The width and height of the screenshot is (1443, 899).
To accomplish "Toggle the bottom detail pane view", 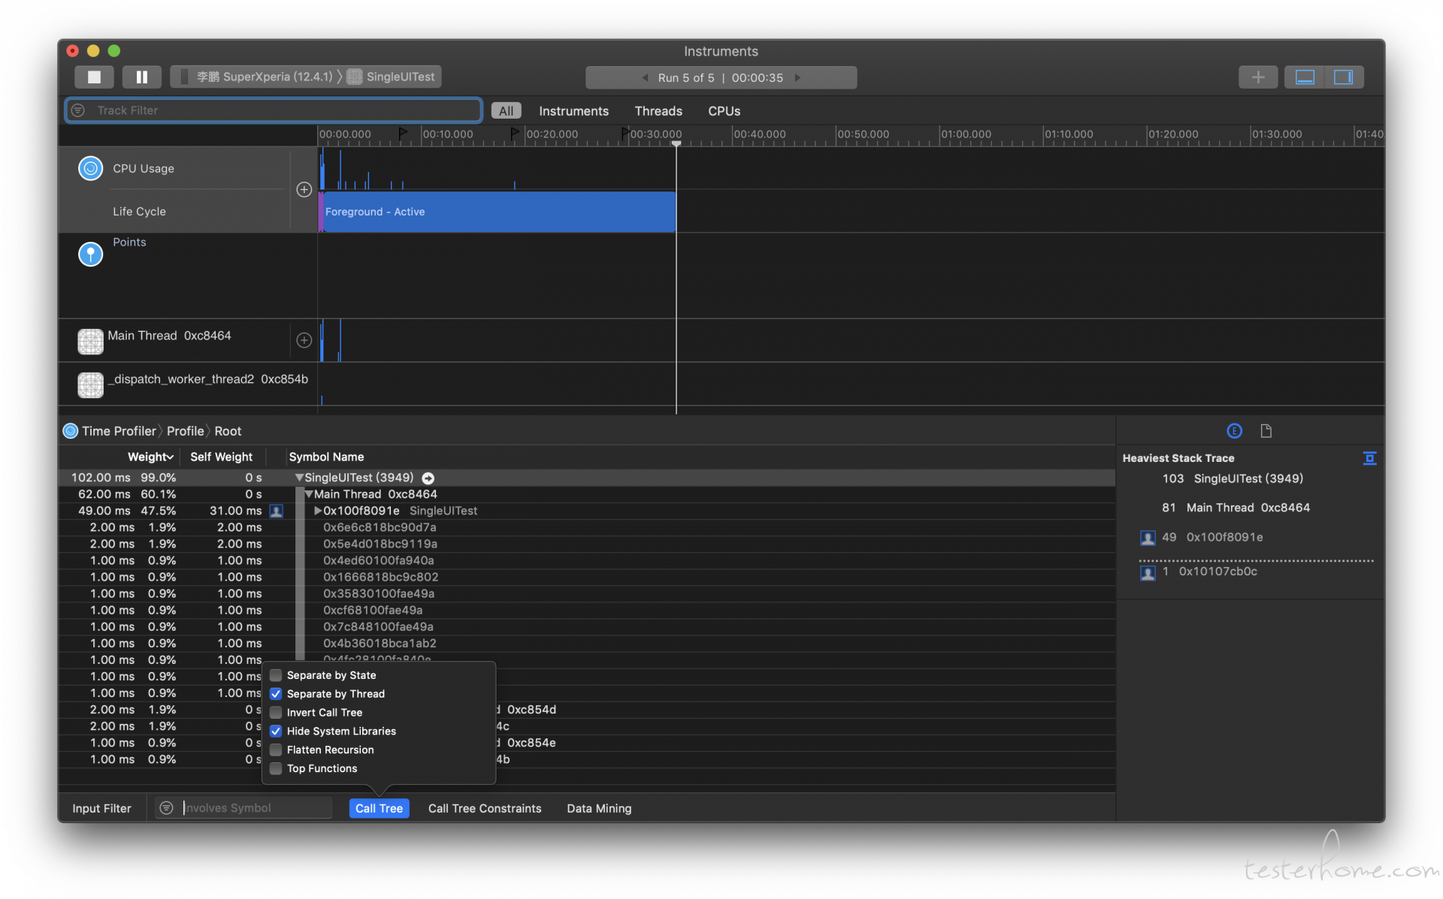I will point(1305,77).
